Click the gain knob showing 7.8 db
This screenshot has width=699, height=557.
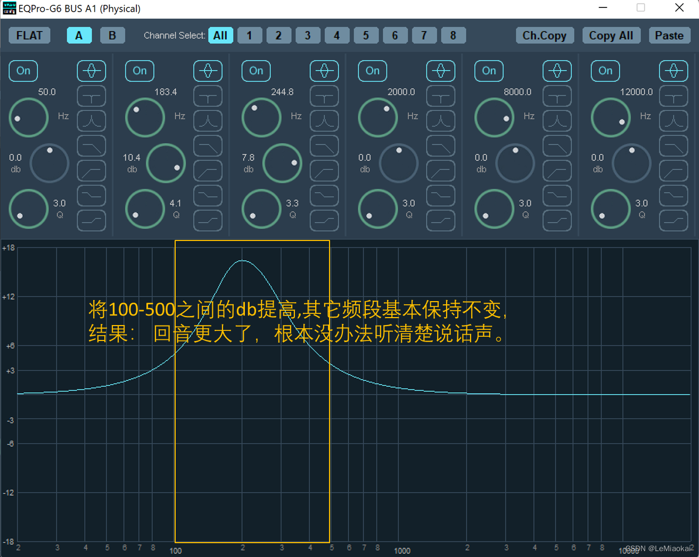click(282, 163)
